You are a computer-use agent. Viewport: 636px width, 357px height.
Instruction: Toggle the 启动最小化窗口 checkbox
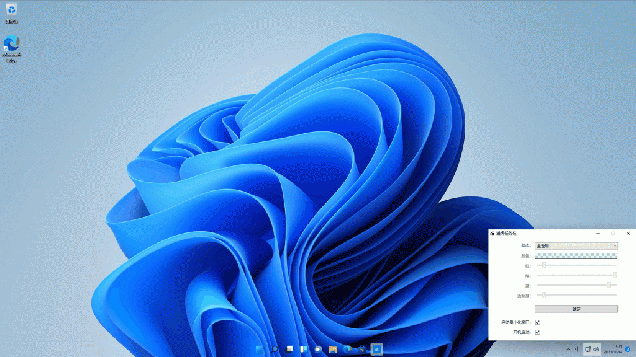coord(538,322)
